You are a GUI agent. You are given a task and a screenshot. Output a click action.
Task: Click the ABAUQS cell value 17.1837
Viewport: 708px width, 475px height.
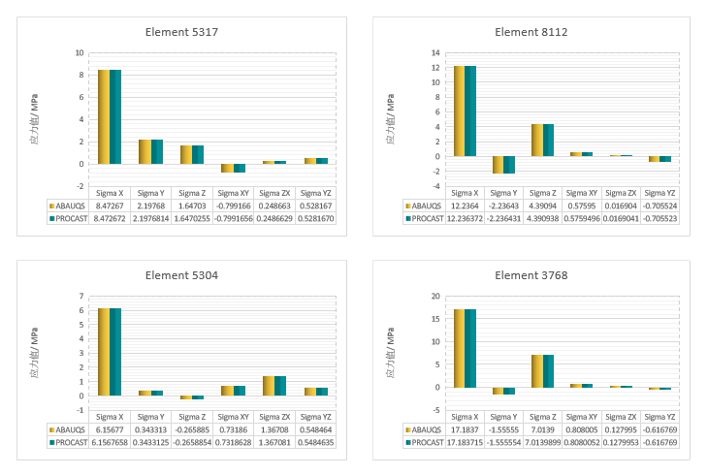(x=465, y=429)
